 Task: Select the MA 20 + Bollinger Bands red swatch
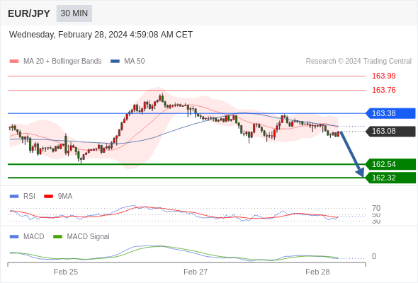click(14, 62)
